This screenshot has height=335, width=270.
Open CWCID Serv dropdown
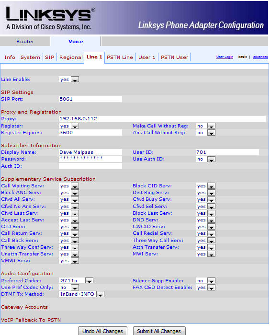[205, 227]
